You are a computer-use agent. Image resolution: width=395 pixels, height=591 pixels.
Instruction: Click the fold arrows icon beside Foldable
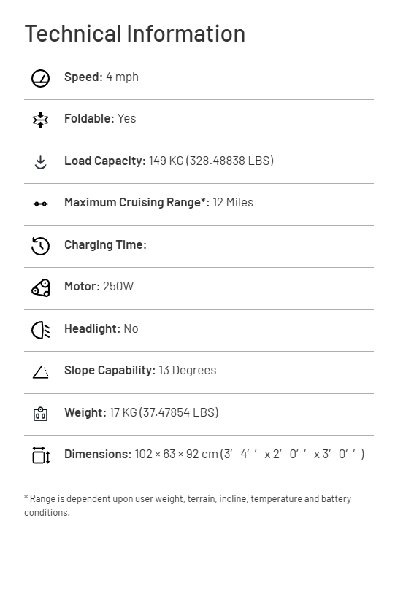pyautogui.click(x=40, y=120)
